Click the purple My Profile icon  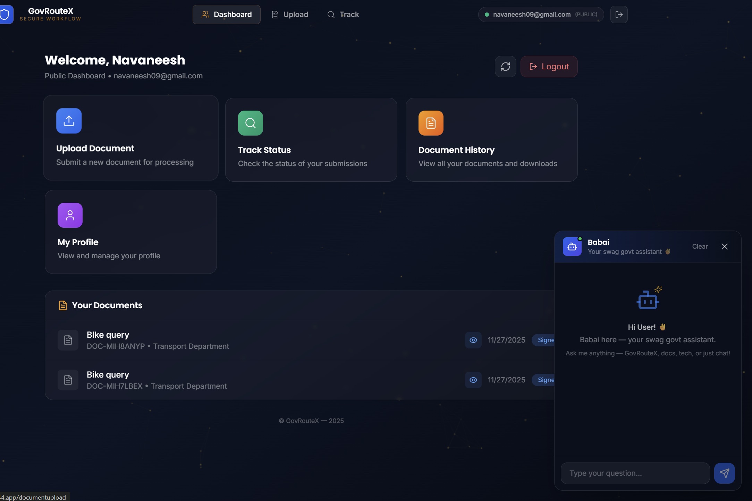(70, 215)
